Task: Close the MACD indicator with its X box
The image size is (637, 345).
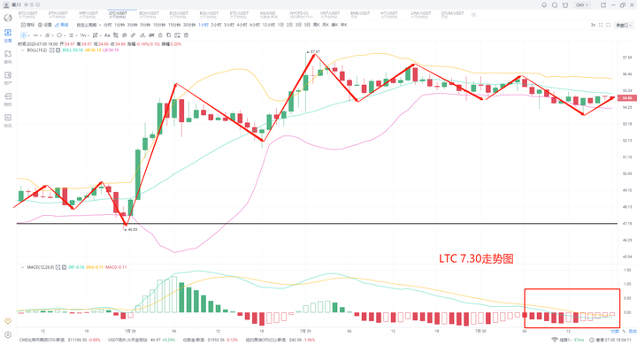Action: point(65,267)
